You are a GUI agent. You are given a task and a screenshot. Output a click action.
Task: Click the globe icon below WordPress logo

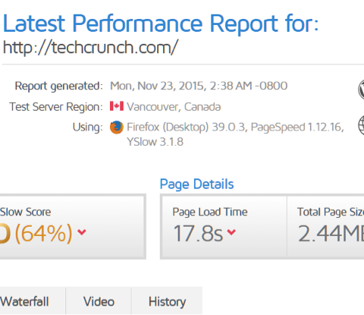tap(361, 125)
